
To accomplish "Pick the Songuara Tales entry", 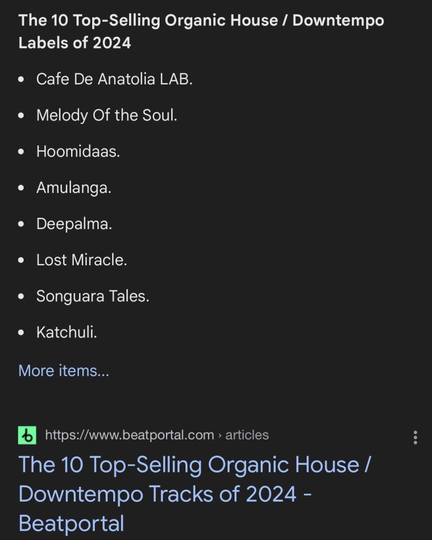I will tap(93, 296).
